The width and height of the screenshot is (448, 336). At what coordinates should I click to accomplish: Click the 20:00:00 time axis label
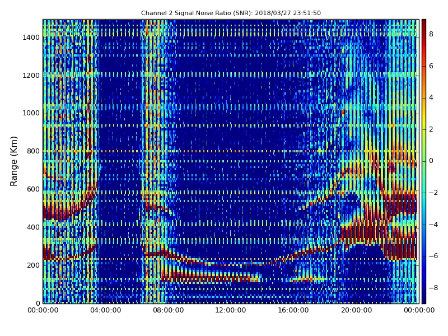click(x=356, y=310)
